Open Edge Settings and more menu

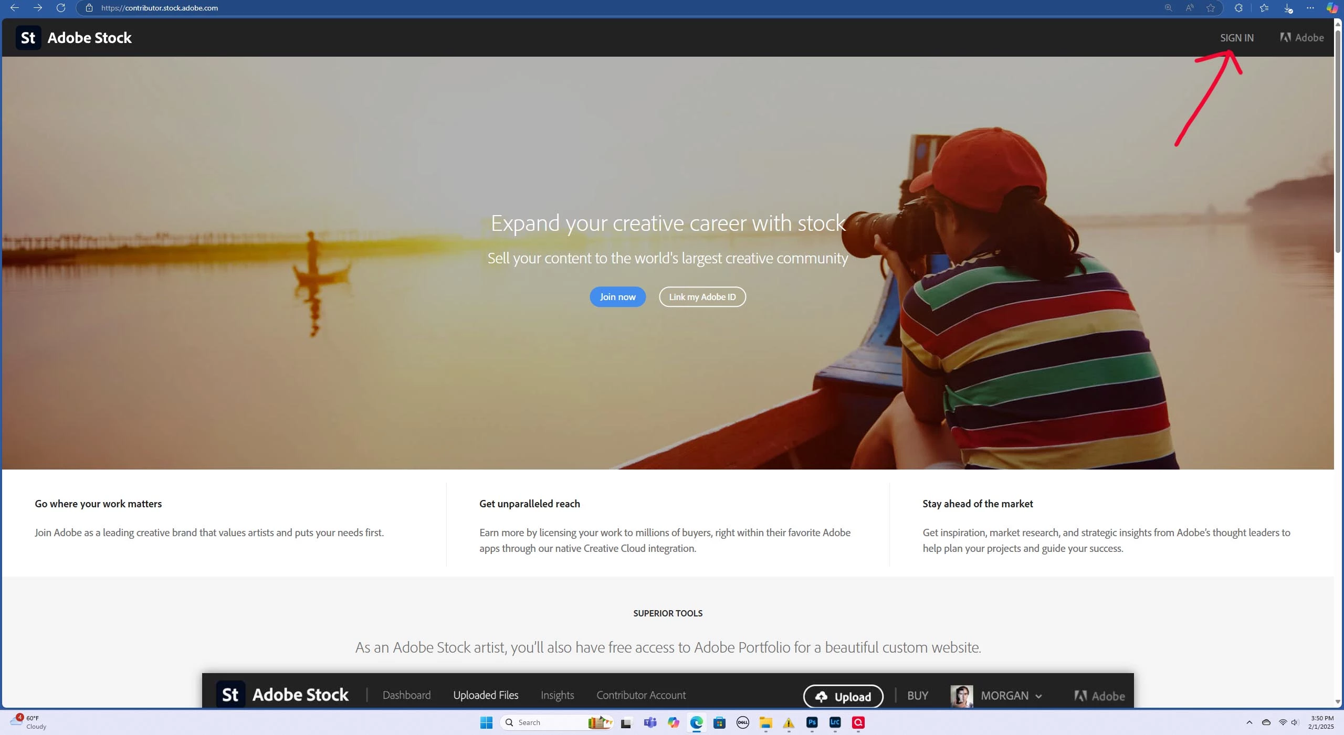1310,8
